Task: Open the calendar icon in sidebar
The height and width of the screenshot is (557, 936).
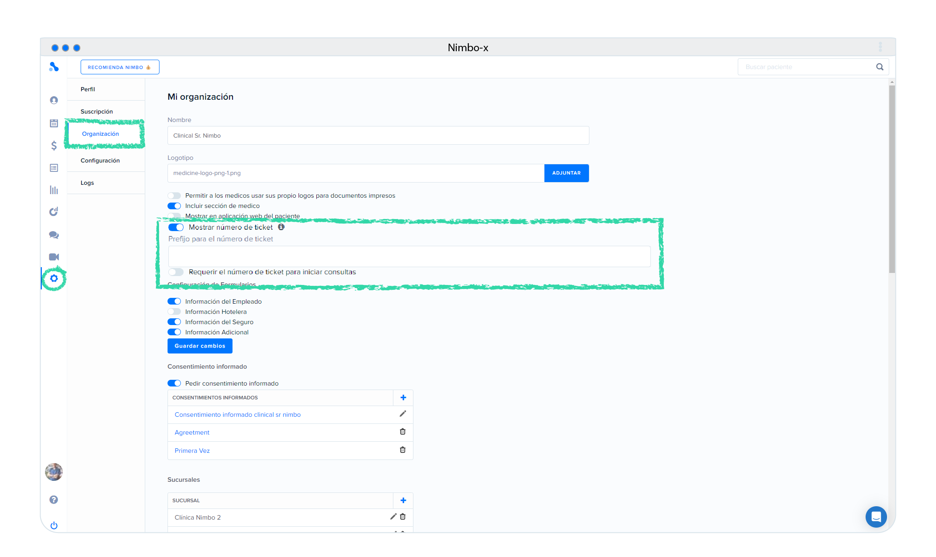Action: (54, 123)
